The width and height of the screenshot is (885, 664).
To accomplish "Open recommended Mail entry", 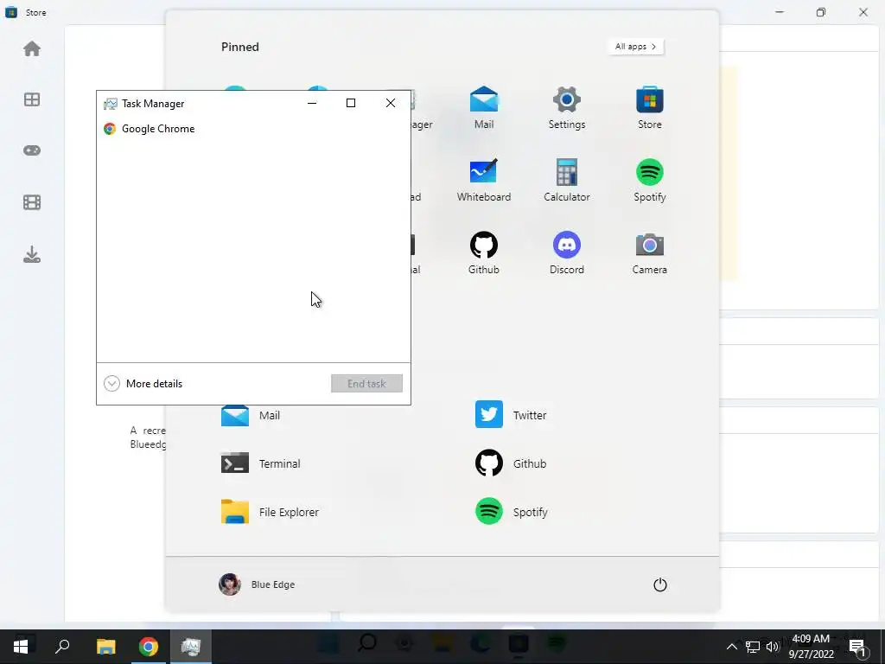I will coord(251,415).
